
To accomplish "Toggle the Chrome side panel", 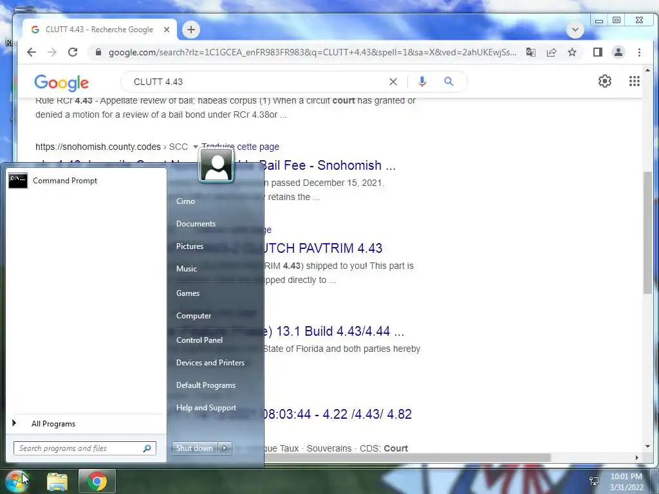I will click(x=598, y=52).
